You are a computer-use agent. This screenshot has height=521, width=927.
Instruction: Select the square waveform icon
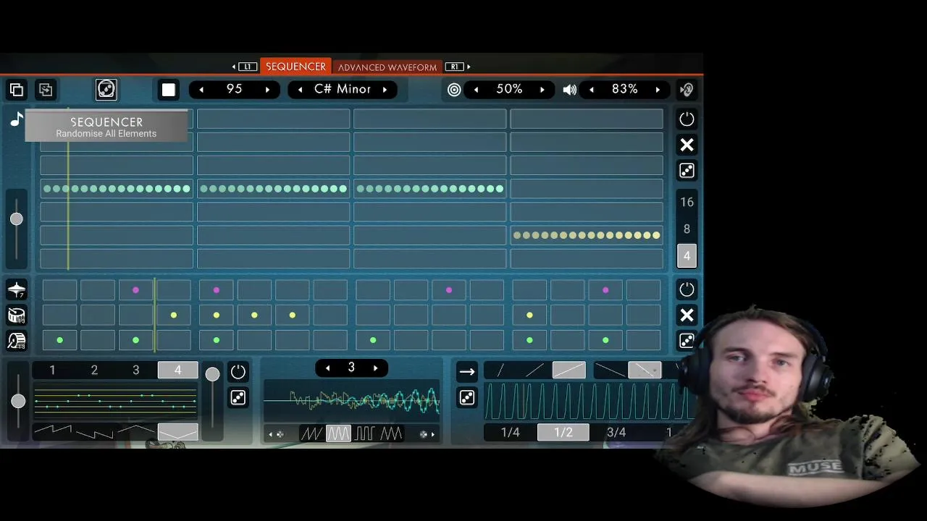click(365, 433)
